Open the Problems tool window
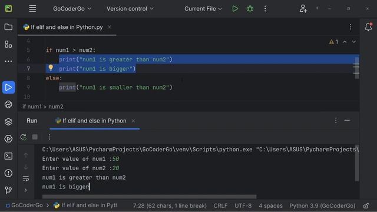Image resolution: width=377 pixels, height=212 pixels. (x=8, y=173)
